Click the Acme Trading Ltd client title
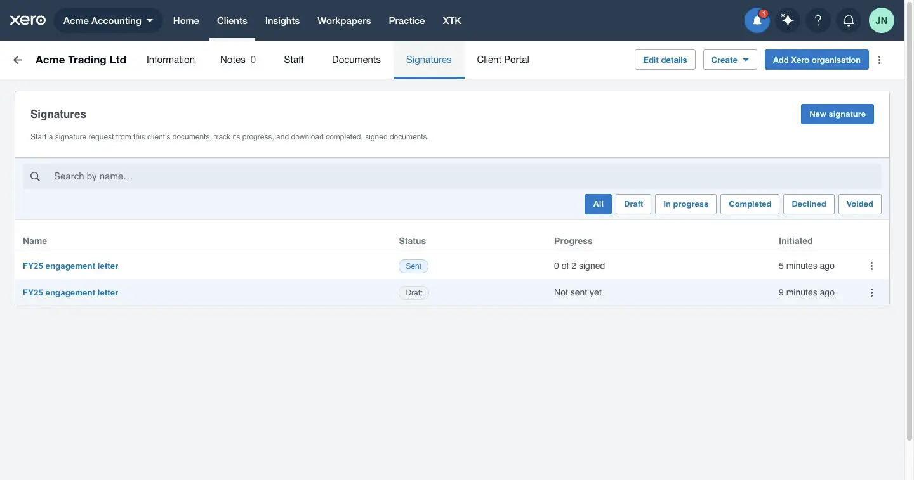914x480 pixels. pos(81,60)
